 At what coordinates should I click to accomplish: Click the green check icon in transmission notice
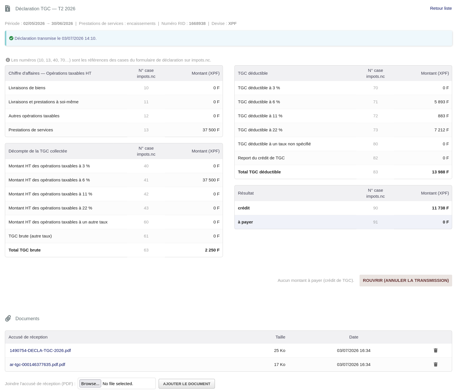point(11,38)
